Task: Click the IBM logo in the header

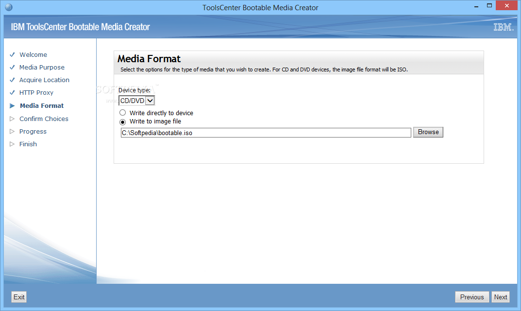Action: tap(504, 27)
